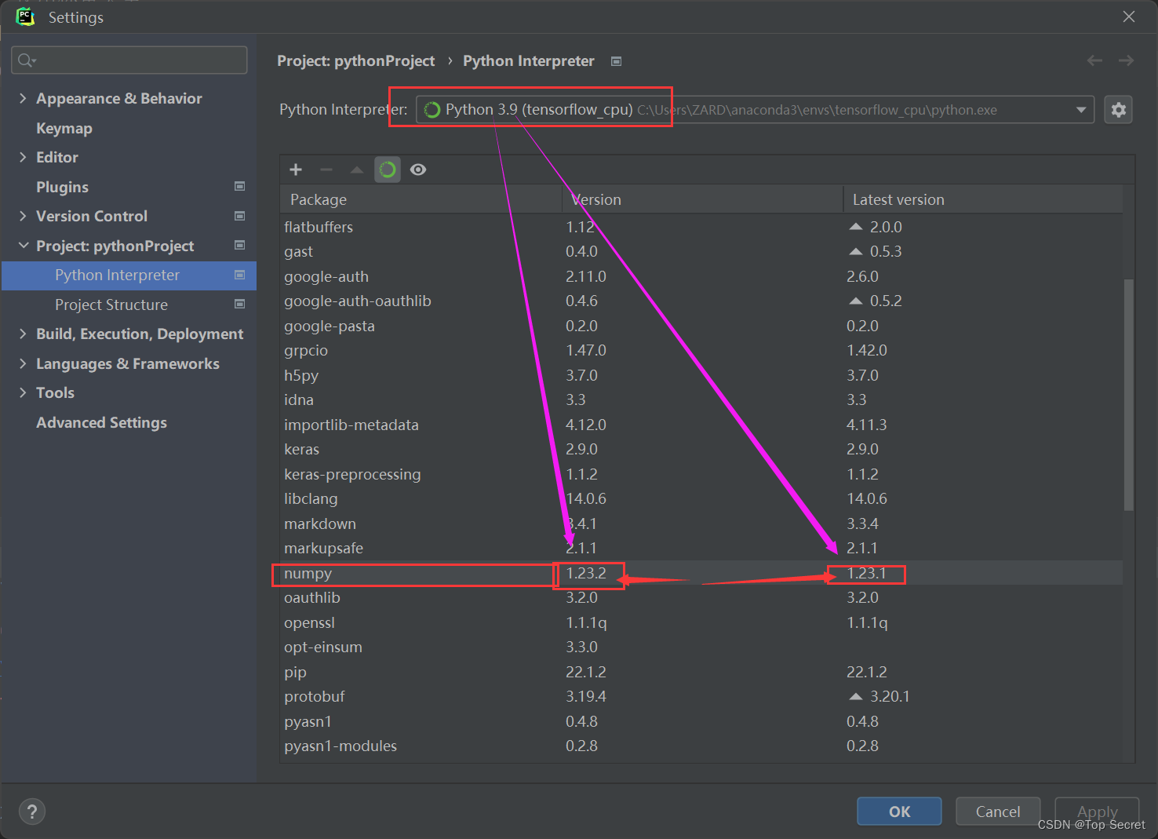This screenshot has height=839, width=1158.
Task: Select the opt-einsum package name
Action: tap(323, 647)
